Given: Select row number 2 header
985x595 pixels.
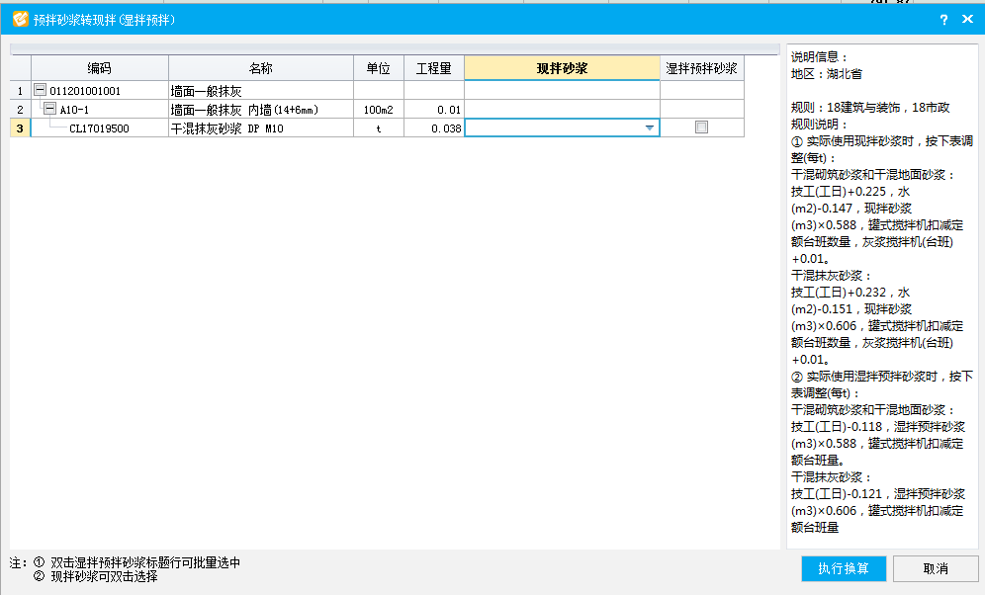Looking at the screenshot, I should [20, 109].
